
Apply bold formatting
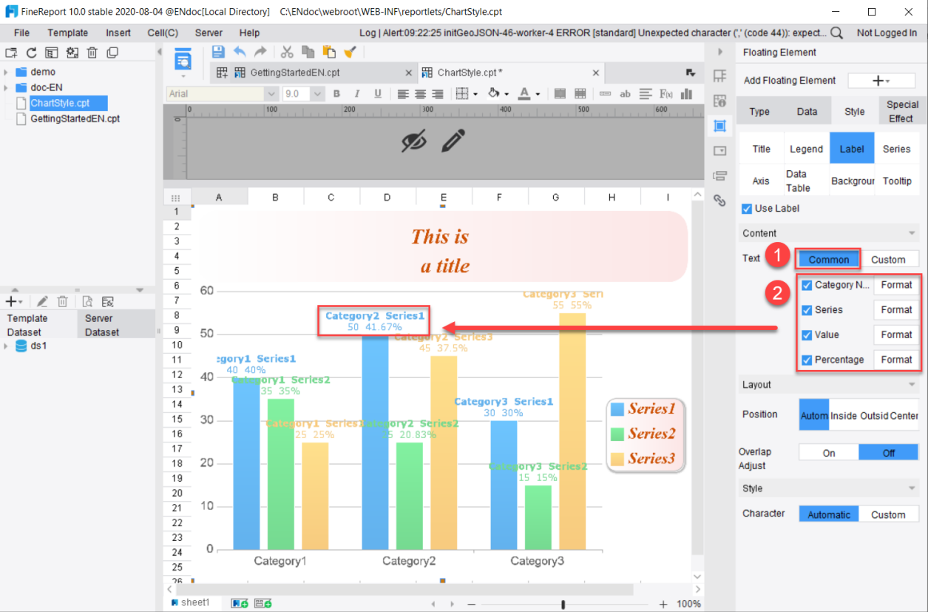pyautogui.click(x=336, y=94)
